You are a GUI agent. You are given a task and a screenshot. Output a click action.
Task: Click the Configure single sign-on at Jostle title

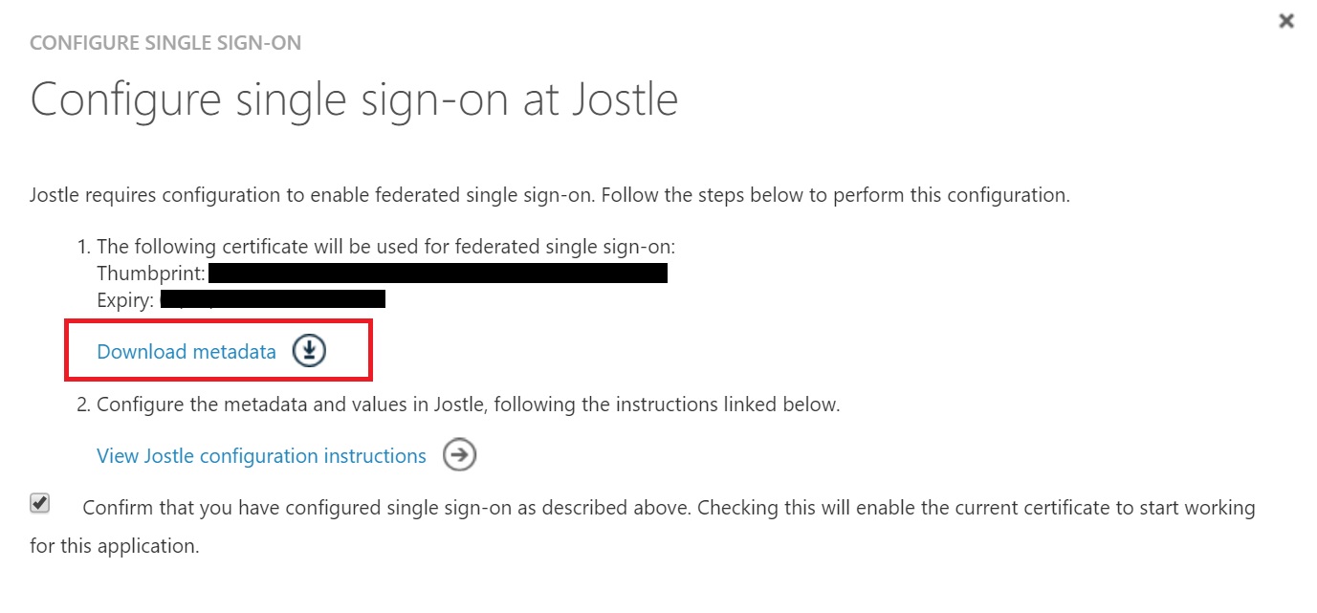click(354, 99)
